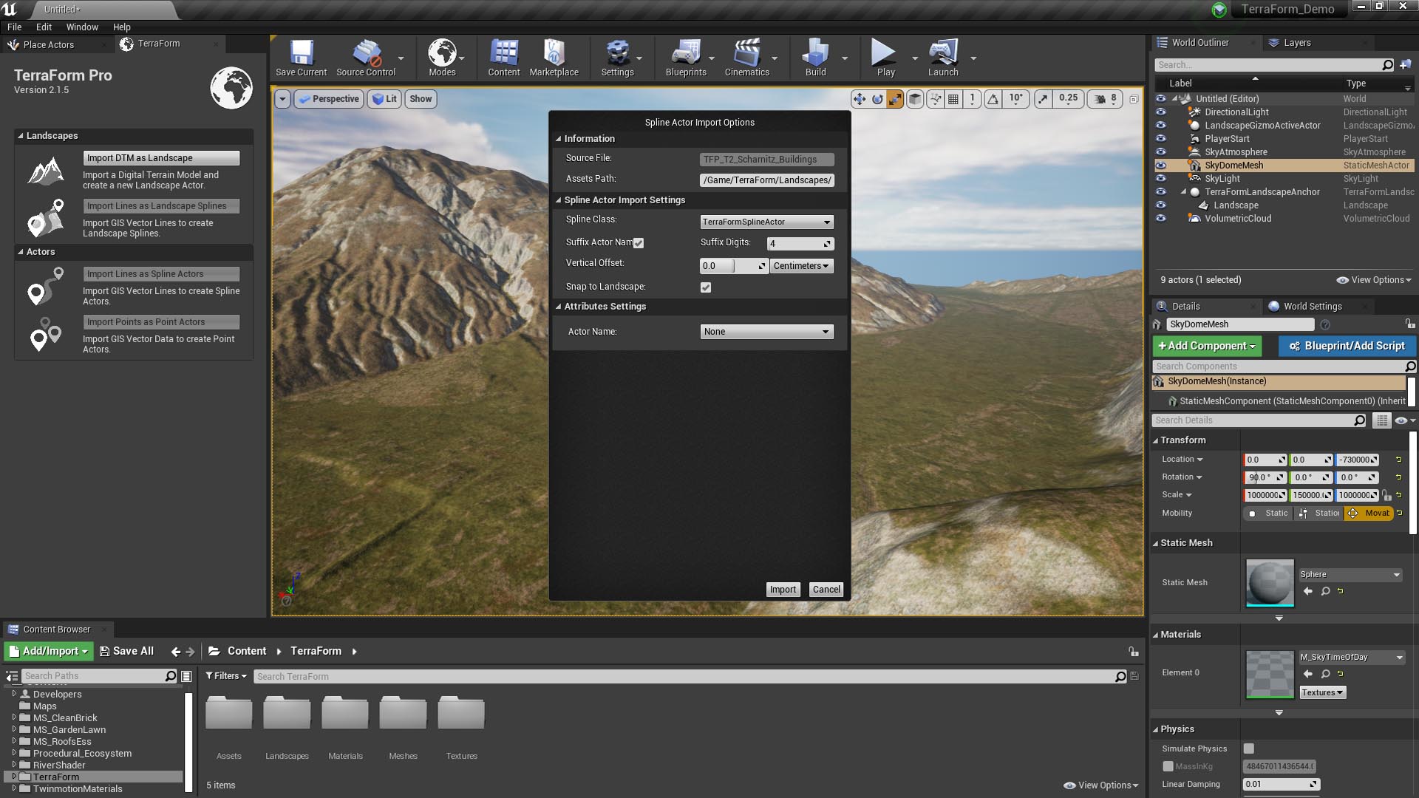1419x798 pixels.
Task: Open the File menu
Action: (14, 27)
